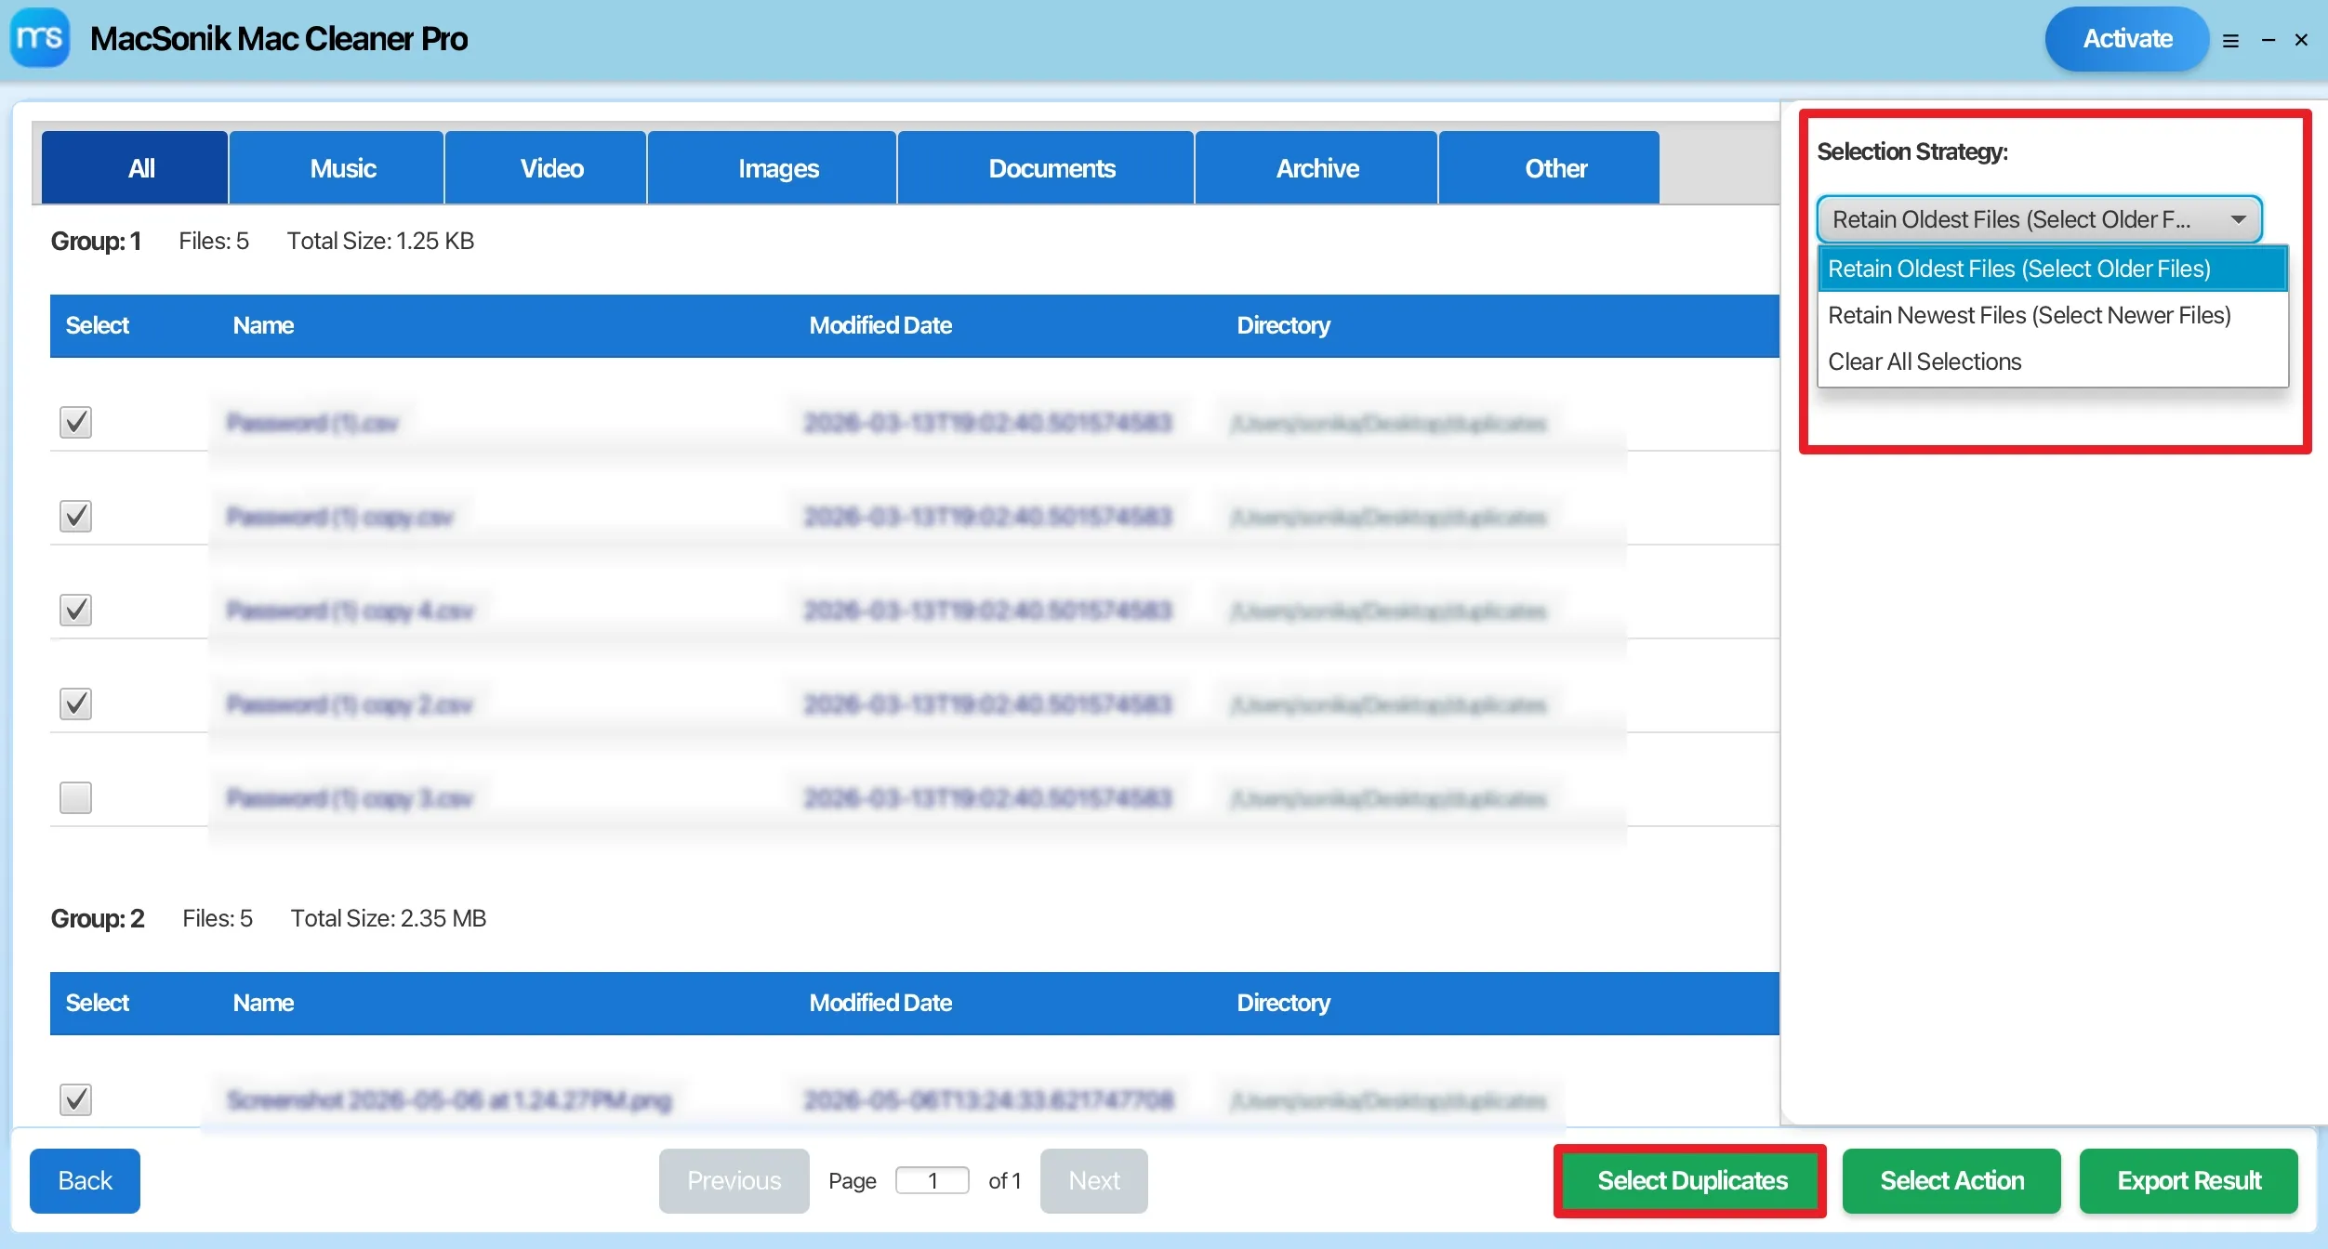Viewport: 2328px width, 1249px height.
Task: Switch to the Other tab
Action: 1549,167
